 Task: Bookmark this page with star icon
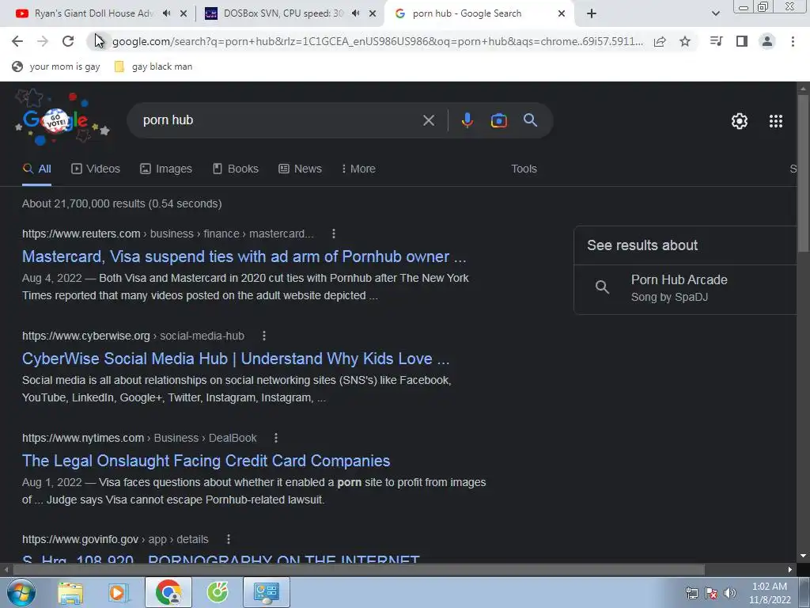point(685,41)
